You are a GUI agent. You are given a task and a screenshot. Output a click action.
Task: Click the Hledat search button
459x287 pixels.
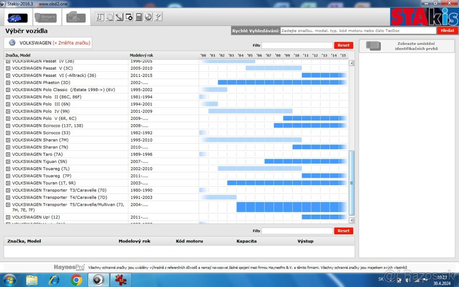pos(447,31)
